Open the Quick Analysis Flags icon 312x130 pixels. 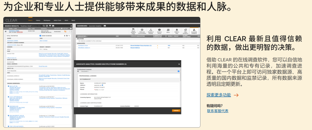[133, 31]
